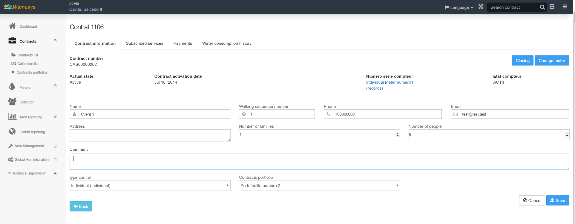Click the user icon in Name field
The height and width of the screenshot is (224, 575).
point(74,114)
